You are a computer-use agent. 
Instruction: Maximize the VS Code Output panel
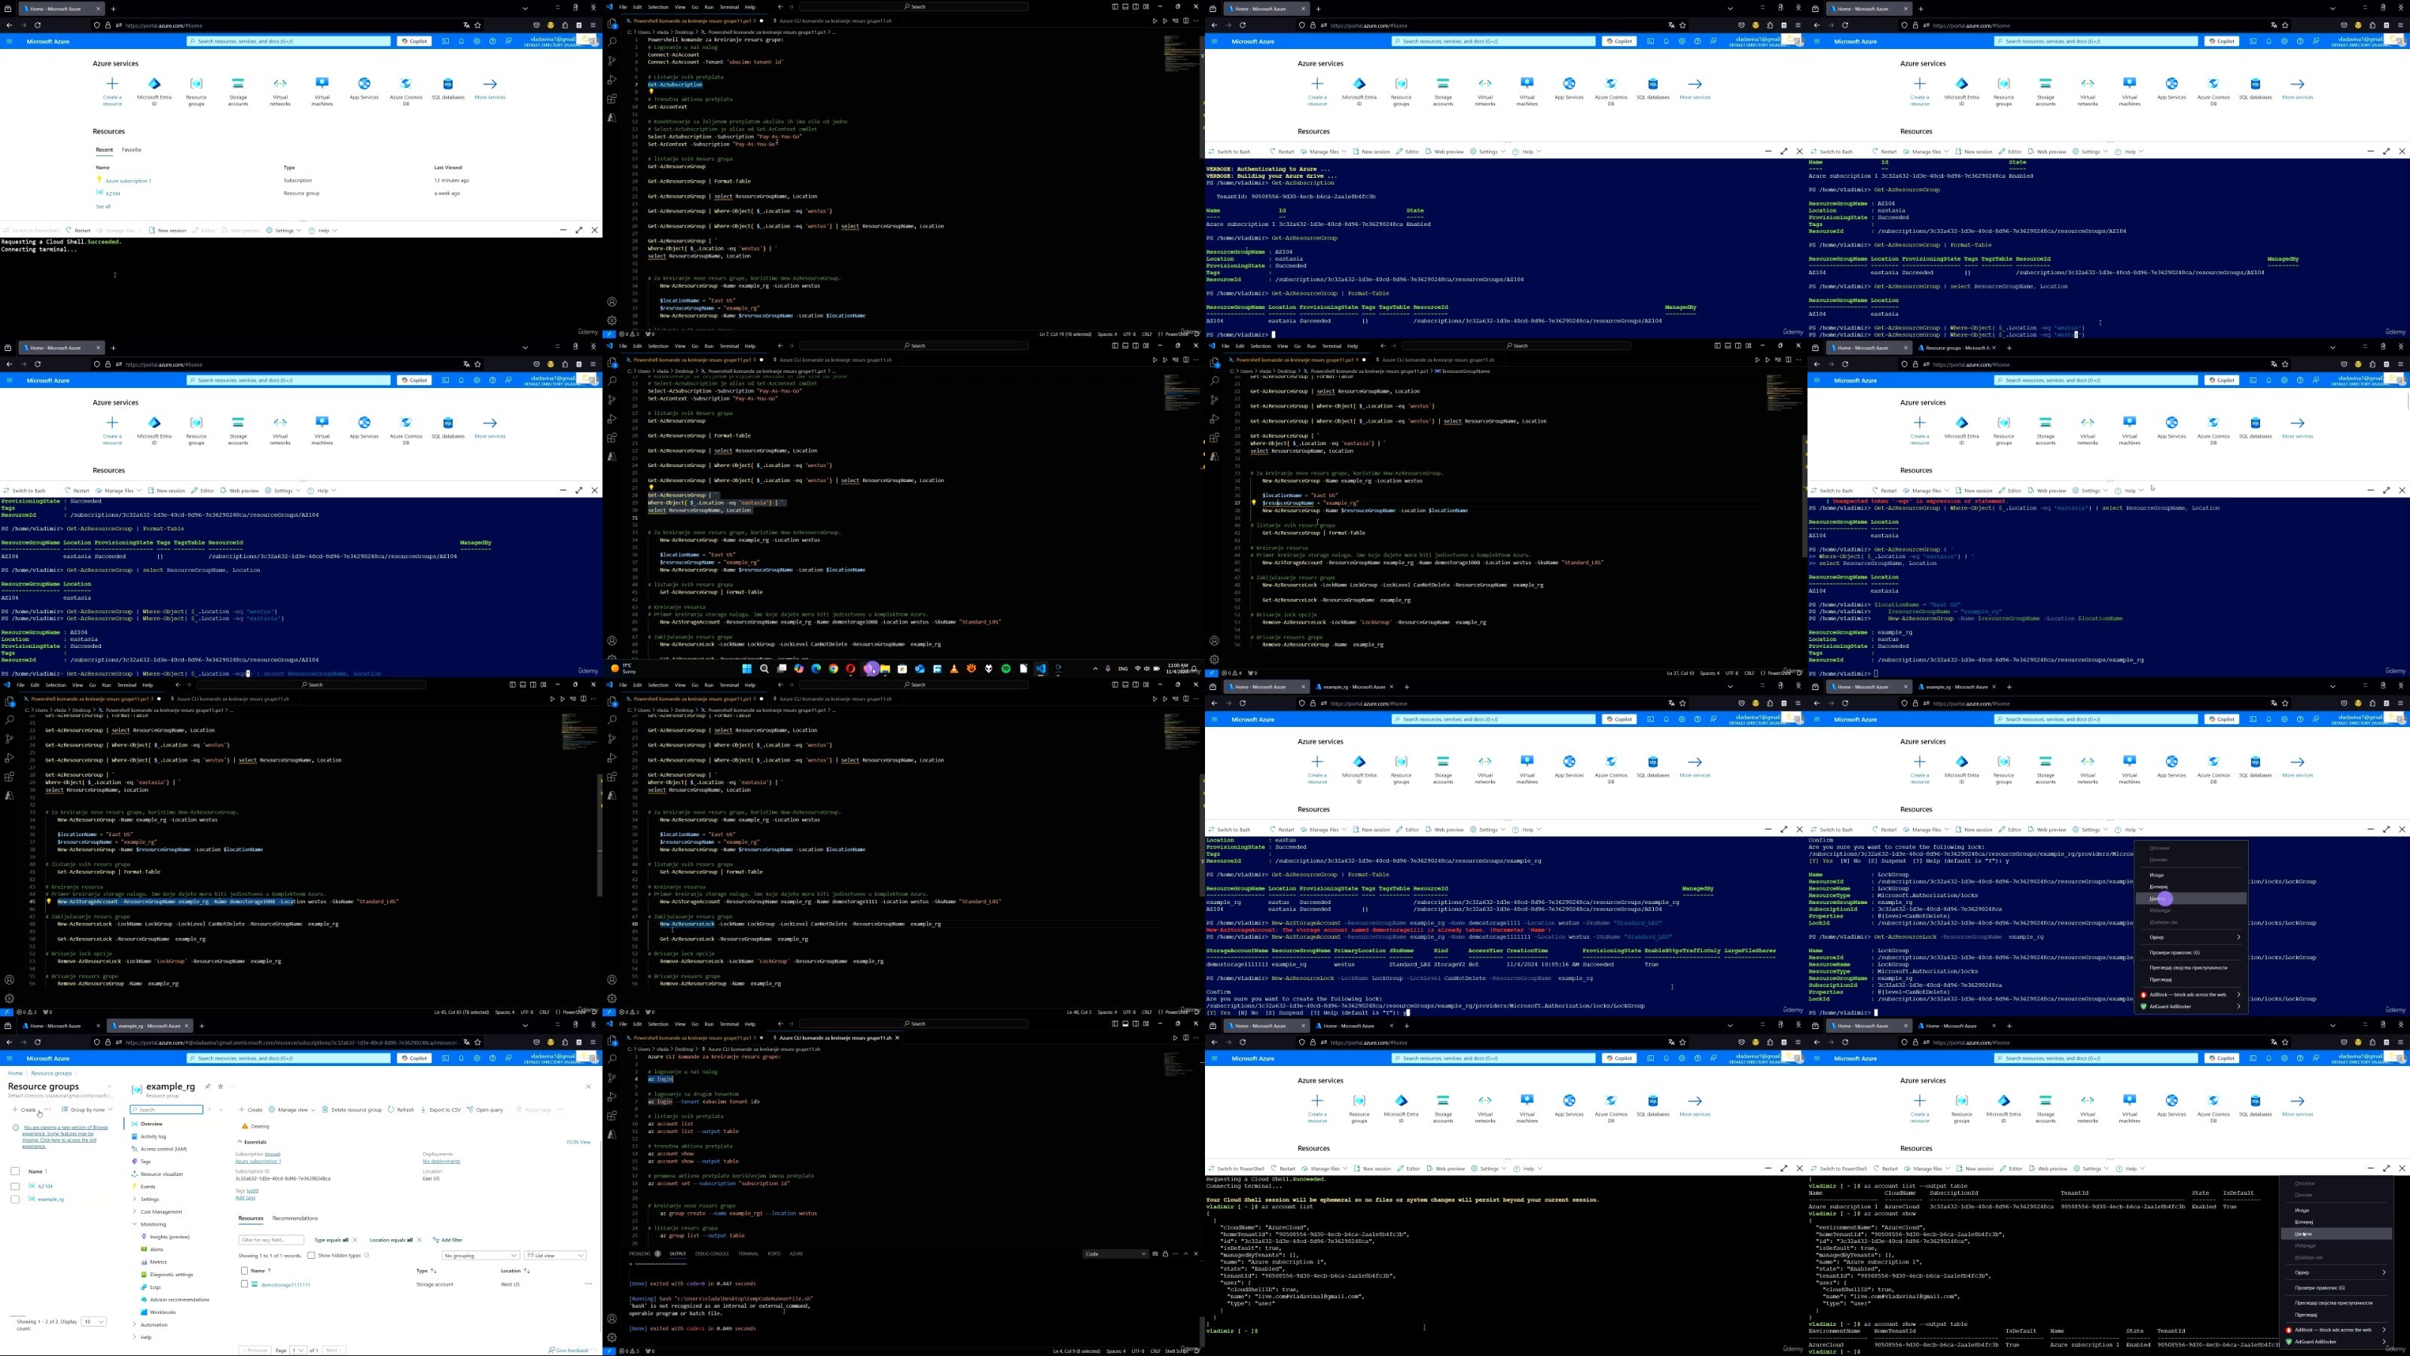click(1185, 1254)
